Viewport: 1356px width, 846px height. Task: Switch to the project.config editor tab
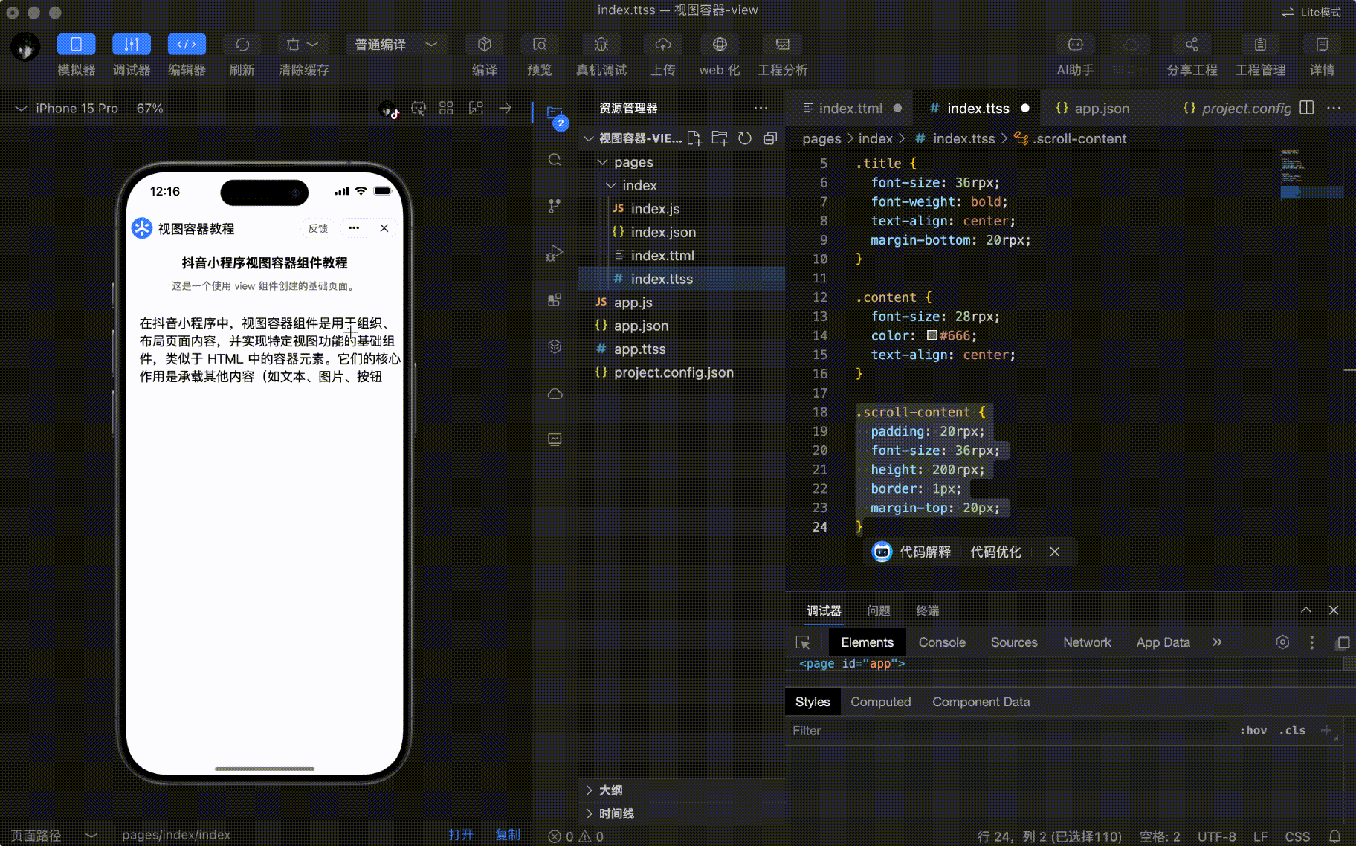(x=1237, y=109)
